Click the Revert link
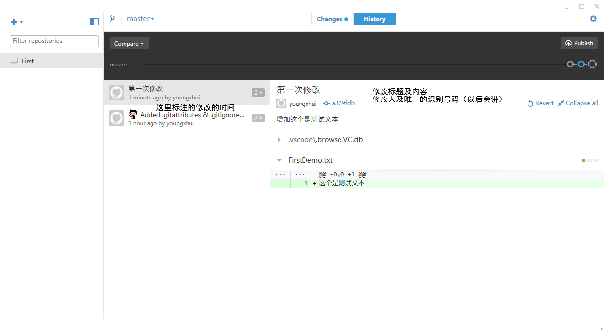The height and width of the screenshot is (331, 604). tap(540, 103)
